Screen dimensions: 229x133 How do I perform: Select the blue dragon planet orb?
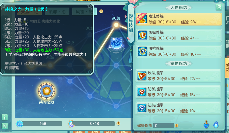pos(117,43)
